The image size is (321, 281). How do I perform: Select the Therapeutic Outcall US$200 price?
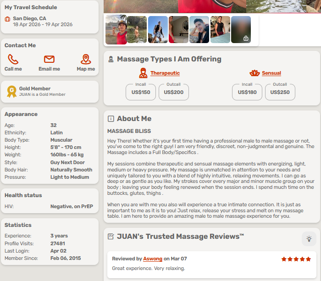coord(173,92)
